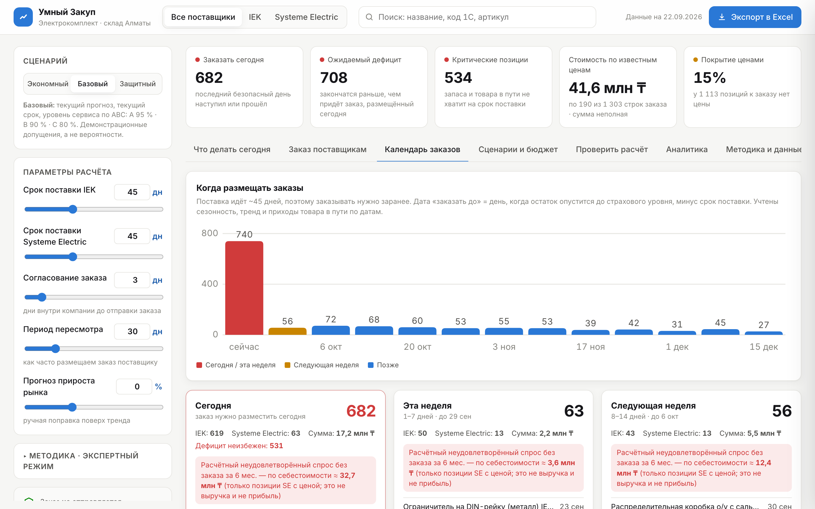Click the Сегодня 682 orders card

286,450
